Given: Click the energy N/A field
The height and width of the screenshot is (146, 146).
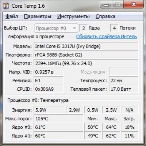Looking at the screenshot, I should click(130, 110).
